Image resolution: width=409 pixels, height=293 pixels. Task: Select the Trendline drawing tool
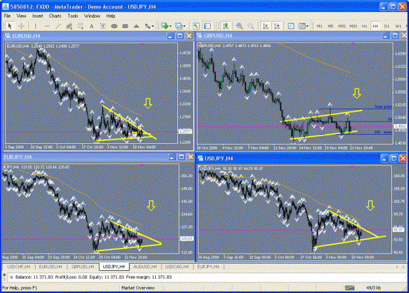(58, 26)
